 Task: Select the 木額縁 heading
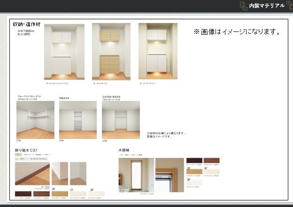[123, 150]
